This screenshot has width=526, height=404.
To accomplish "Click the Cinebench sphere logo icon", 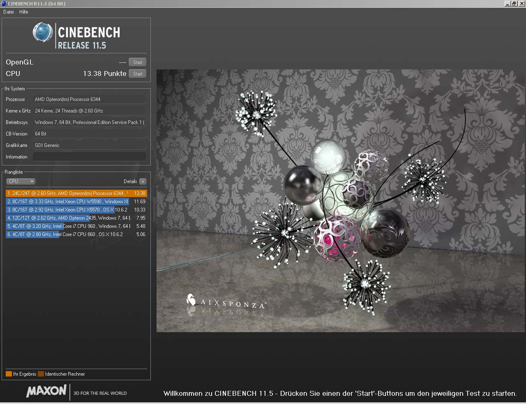I will (43, 32).
